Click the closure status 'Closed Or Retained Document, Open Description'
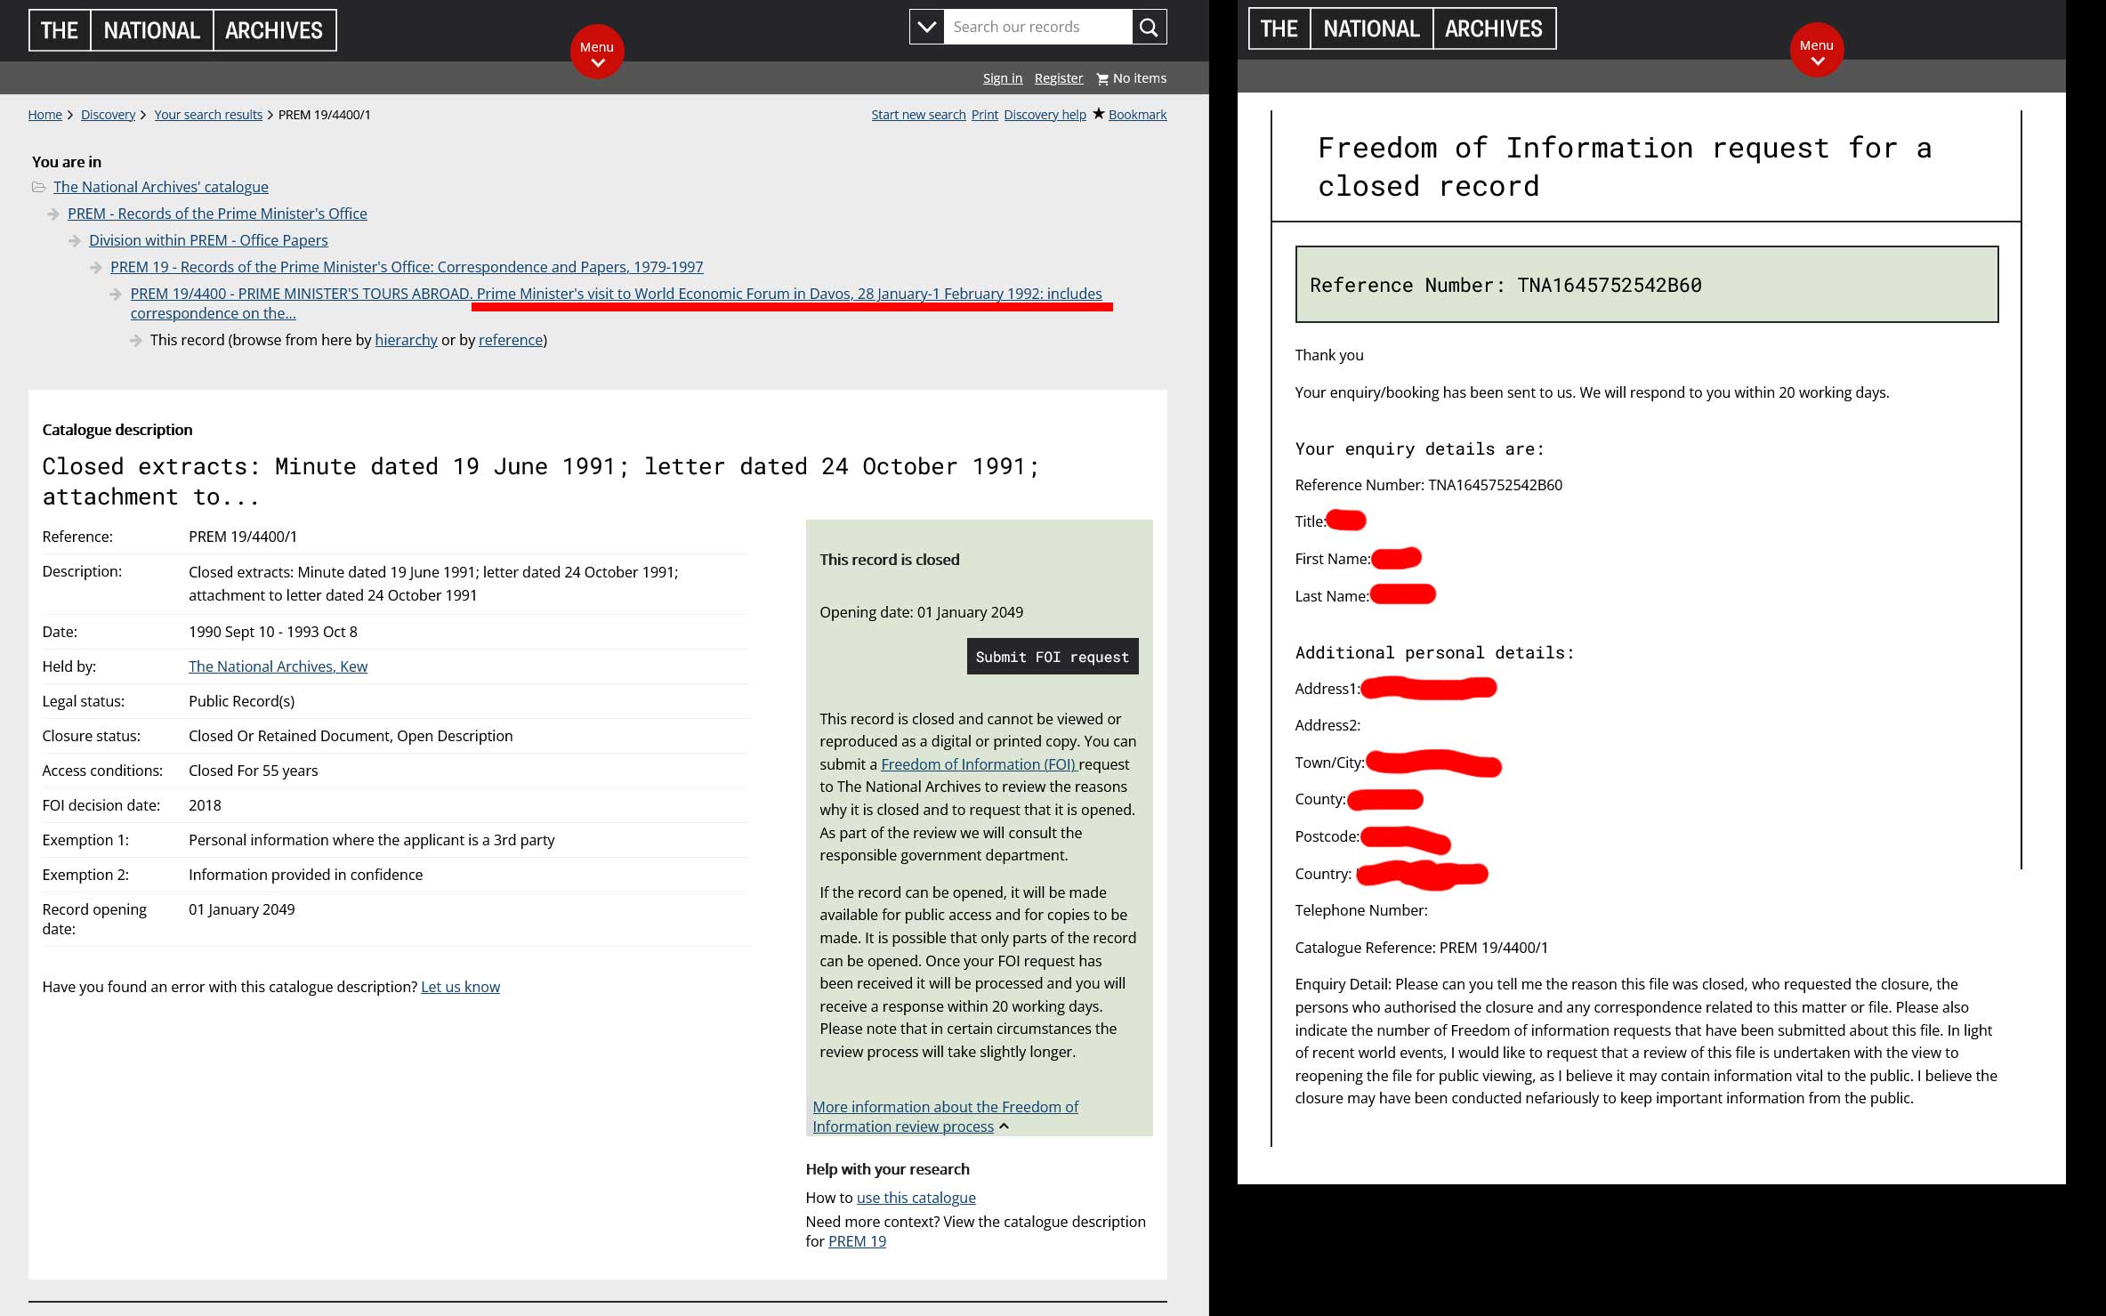Viewport: 2106px width, 1316px height. [351, 736]
